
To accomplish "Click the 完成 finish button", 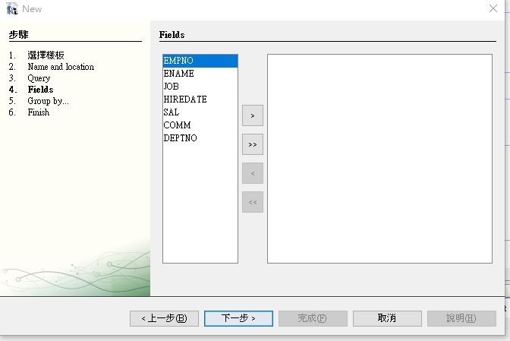I will [x=313, y=318].
